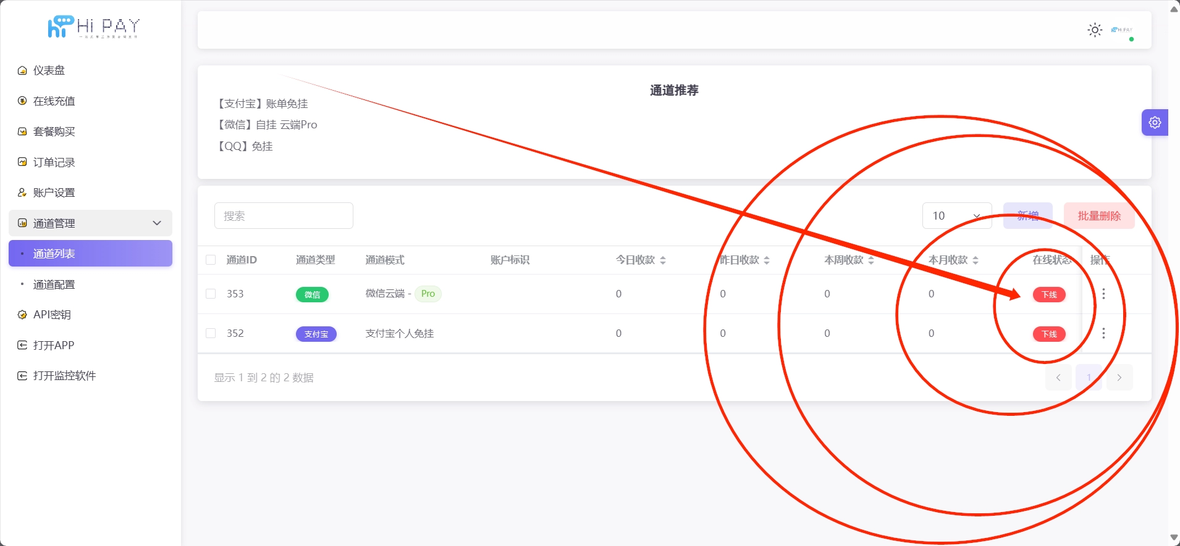Screen dimensions: 1180x546
Task: Click the dashboard icon beside 仪表盘
Action: tap(22, 70)
